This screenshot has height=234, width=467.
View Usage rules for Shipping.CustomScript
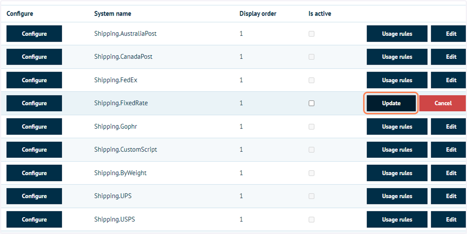397,150
